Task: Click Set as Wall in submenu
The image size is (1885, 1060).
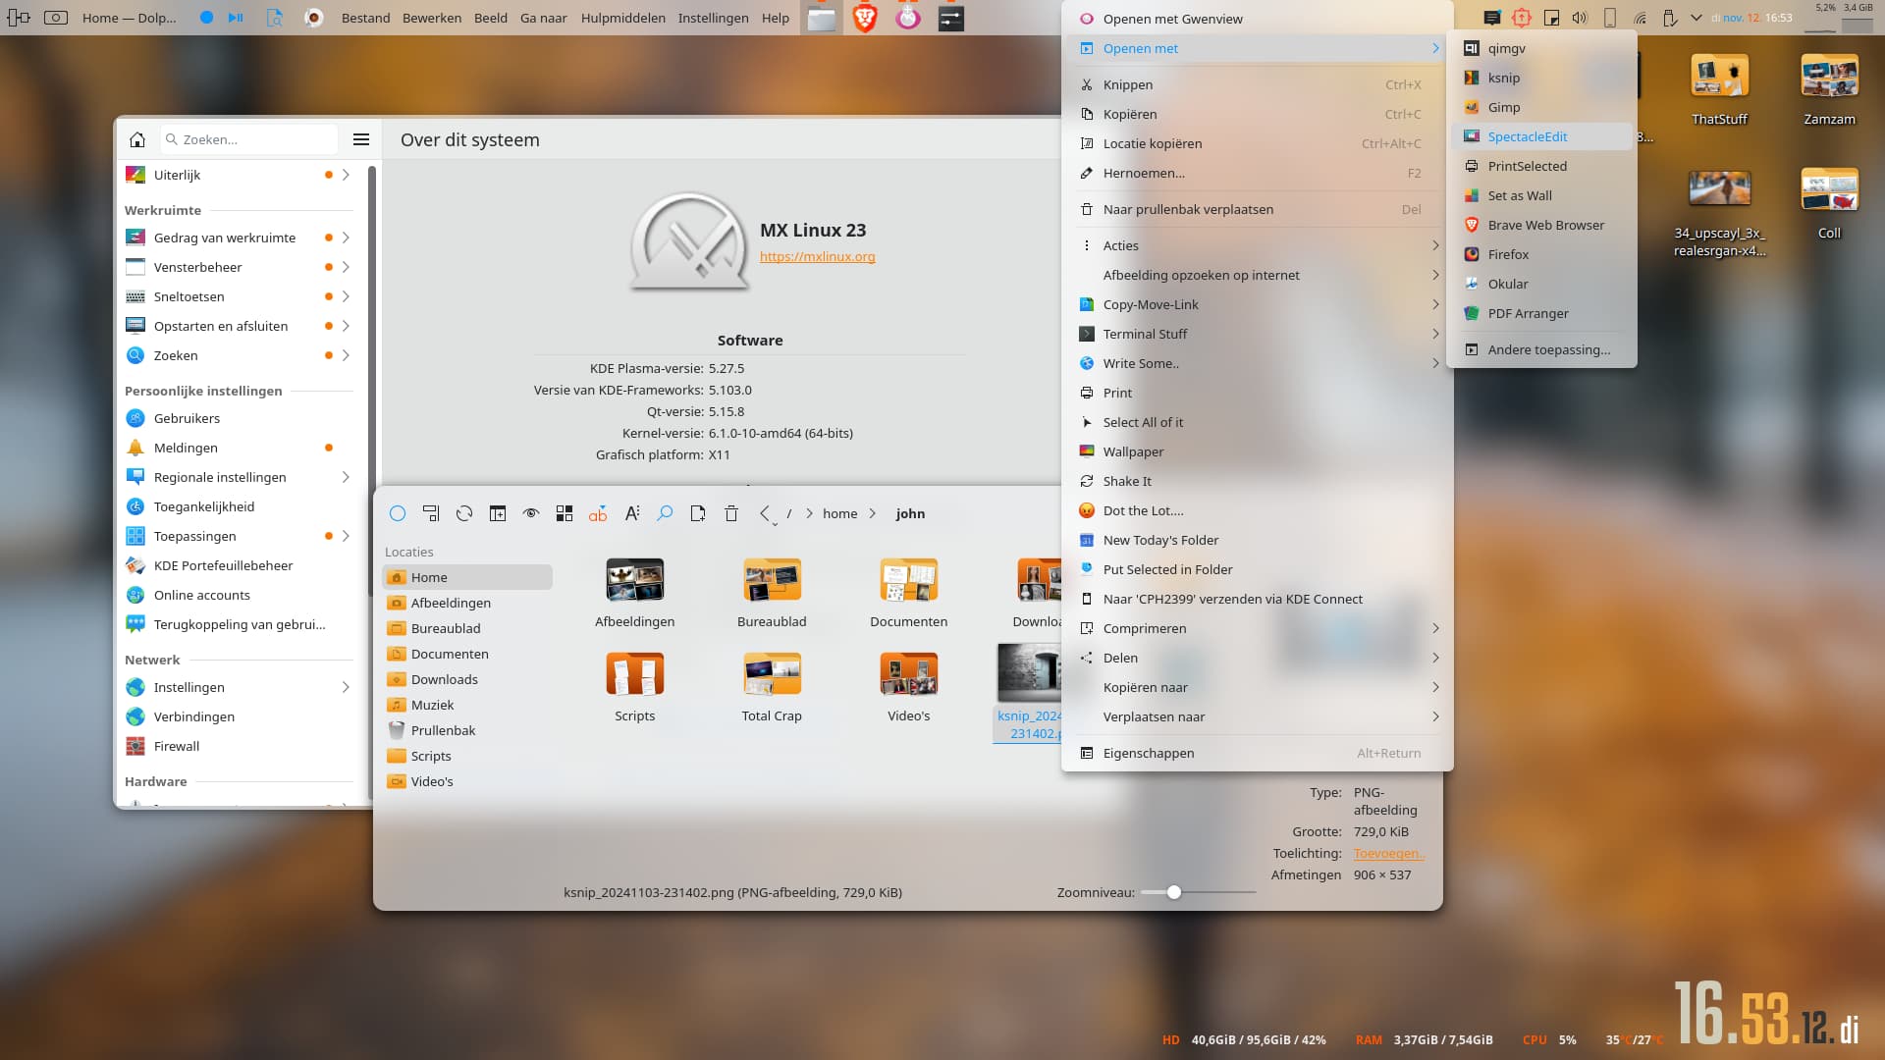Action: click(x=1541, y=195)
